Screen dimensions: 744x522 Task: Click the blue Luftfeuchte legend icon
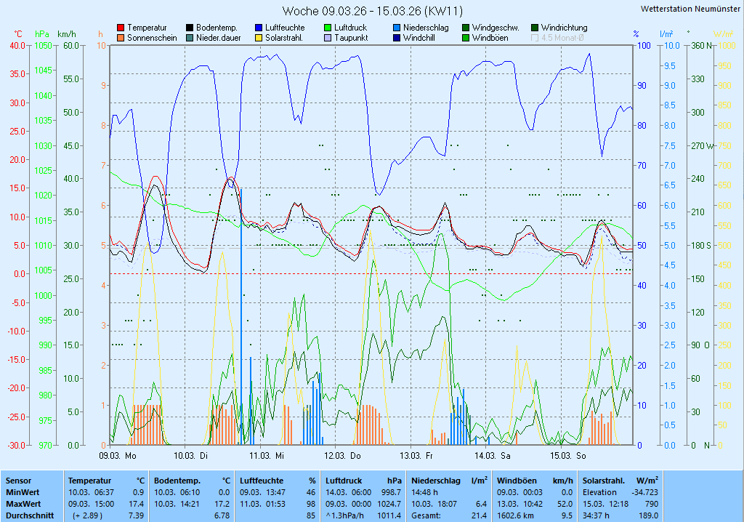pos(259,28)
